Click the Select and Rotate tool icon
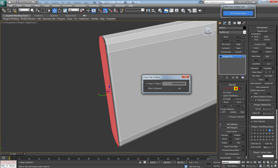278x168 pixels. point(60,10)
